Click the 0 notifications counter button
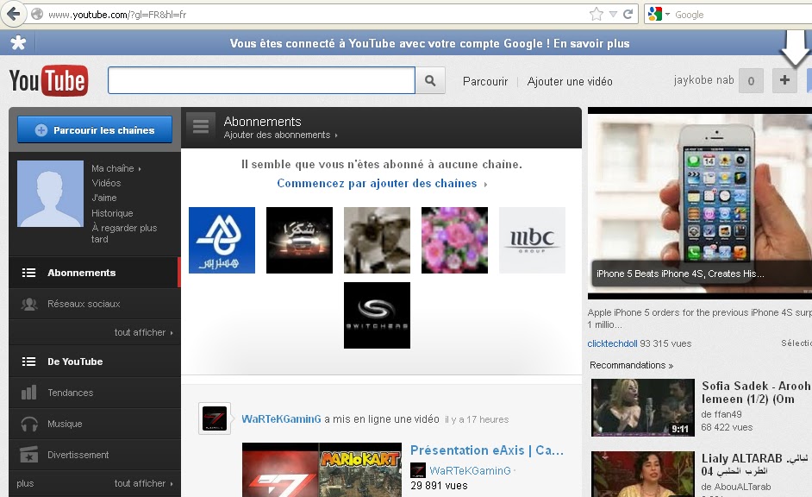This screenshot has height=497, width=812. click(751, 81)
